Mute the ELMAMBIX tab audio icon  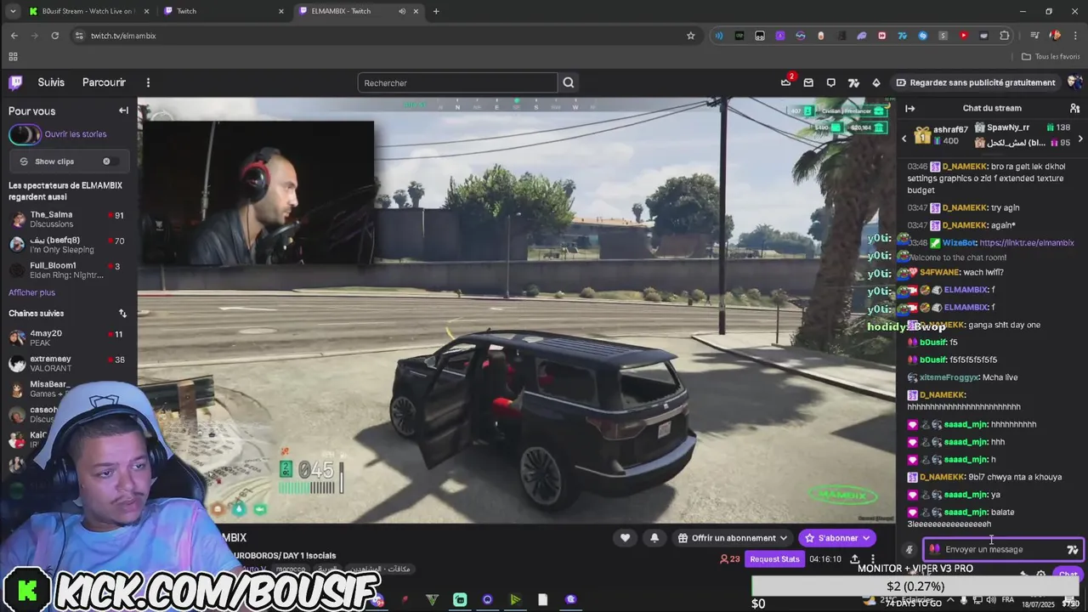[x=402, y=11]
